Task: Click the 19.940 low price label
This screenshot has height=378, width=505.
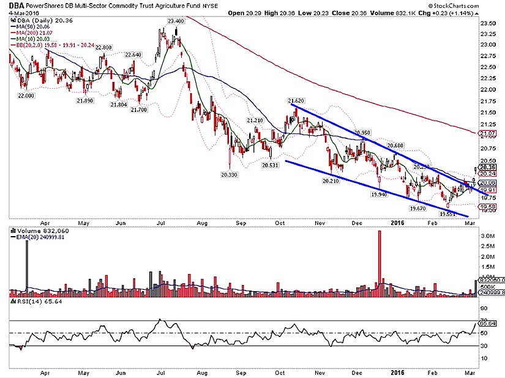Action: click(379, 195)
